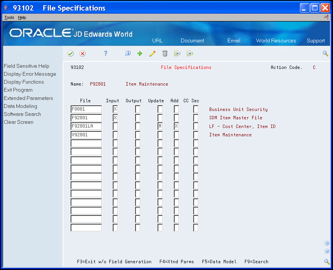Click the red icon right of menu bar
This screenshot has height=270, width=333.
pos(327,17)
